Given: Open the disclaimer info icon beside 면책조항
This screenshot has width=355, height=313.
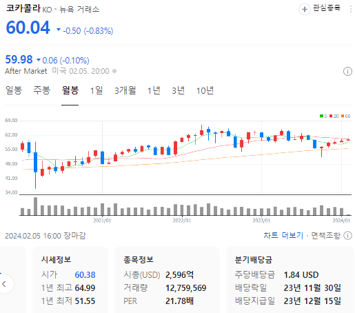Looking at the screenshot, I should [x=347, y=236].
